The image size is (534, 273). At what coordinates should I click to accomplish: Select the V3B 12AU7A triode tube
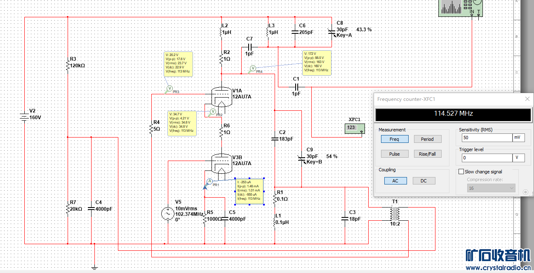(x=221, y=163)
